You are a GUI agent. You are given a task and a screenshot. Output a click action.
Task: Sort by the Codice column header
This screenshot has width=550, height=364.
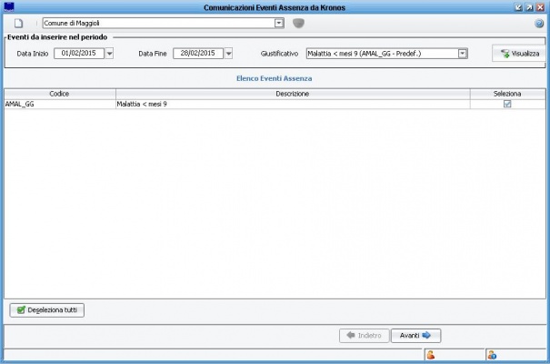[60, 94]
